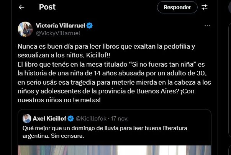Open quoted post text about domingo de lluvia
The width and height of the screenshot is (231, 155).
[x=105, y=132]
